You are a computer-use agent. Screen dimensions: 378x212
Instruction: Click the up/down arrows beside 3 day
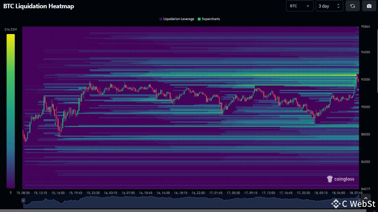pyautogui.click(x=338, y=6)
